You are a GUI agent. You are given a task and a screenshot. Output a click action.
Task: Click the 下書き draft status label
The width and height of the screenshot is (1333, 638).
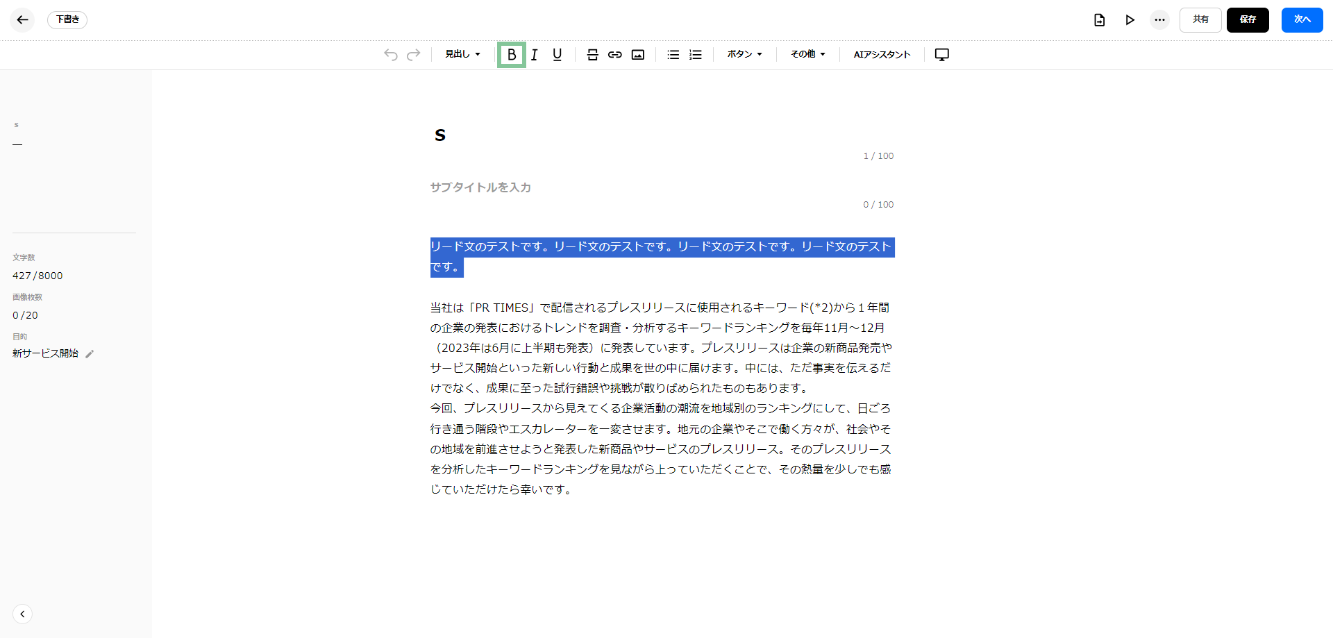(67, 19)
